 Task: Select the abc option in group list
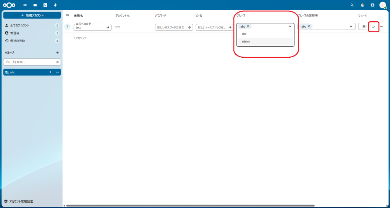click(244, 34)
